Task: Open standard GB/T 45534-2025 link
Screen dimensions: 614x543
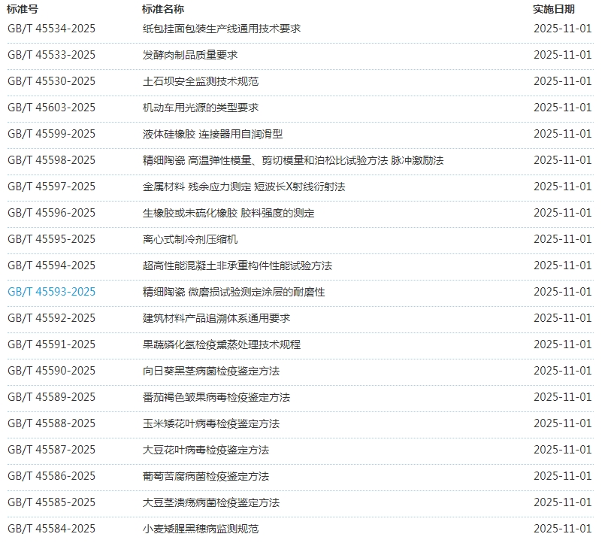Action: coord(51,29)
